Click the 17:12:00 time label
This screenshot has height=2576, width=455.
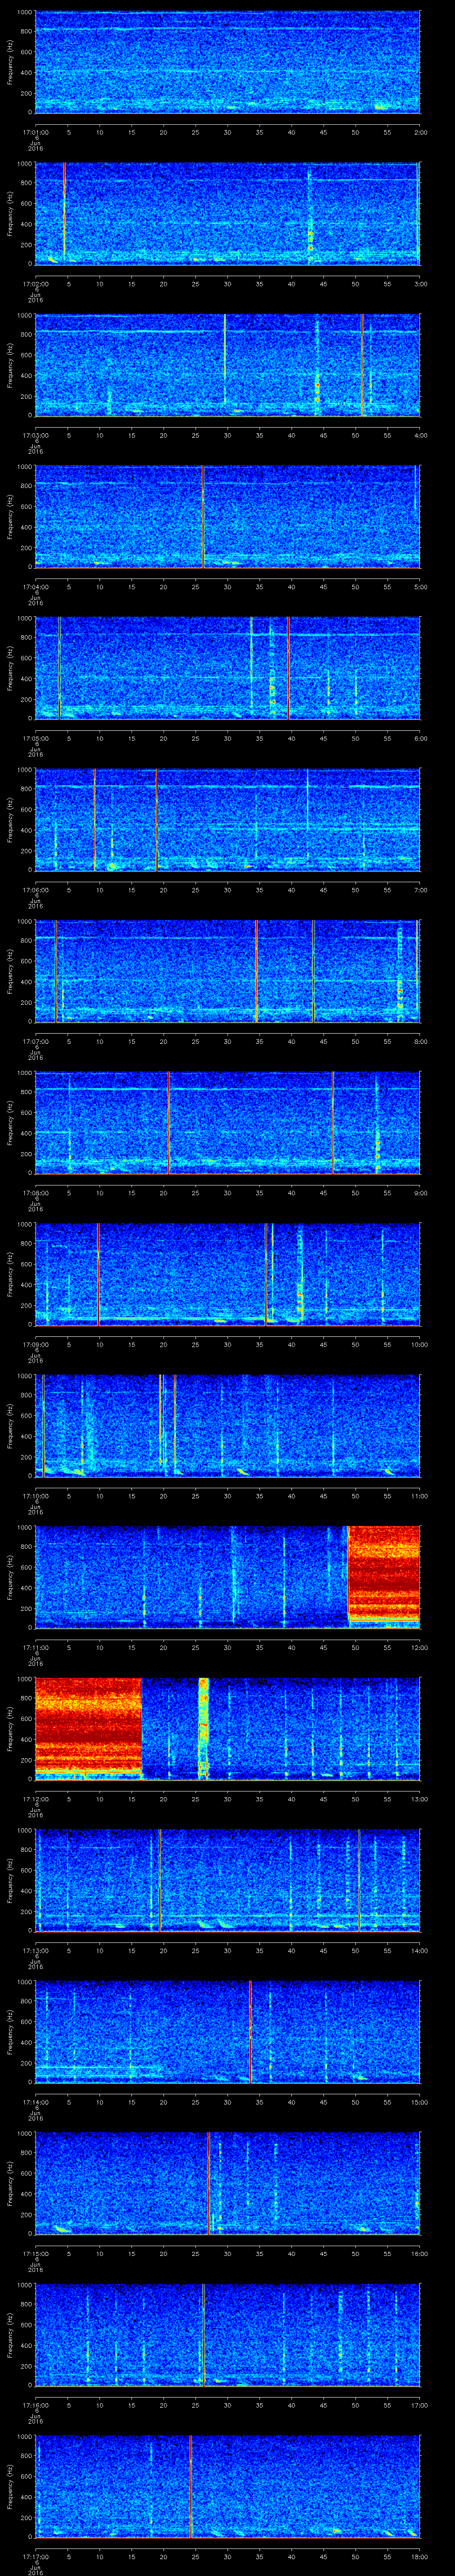click(35, 1799)
